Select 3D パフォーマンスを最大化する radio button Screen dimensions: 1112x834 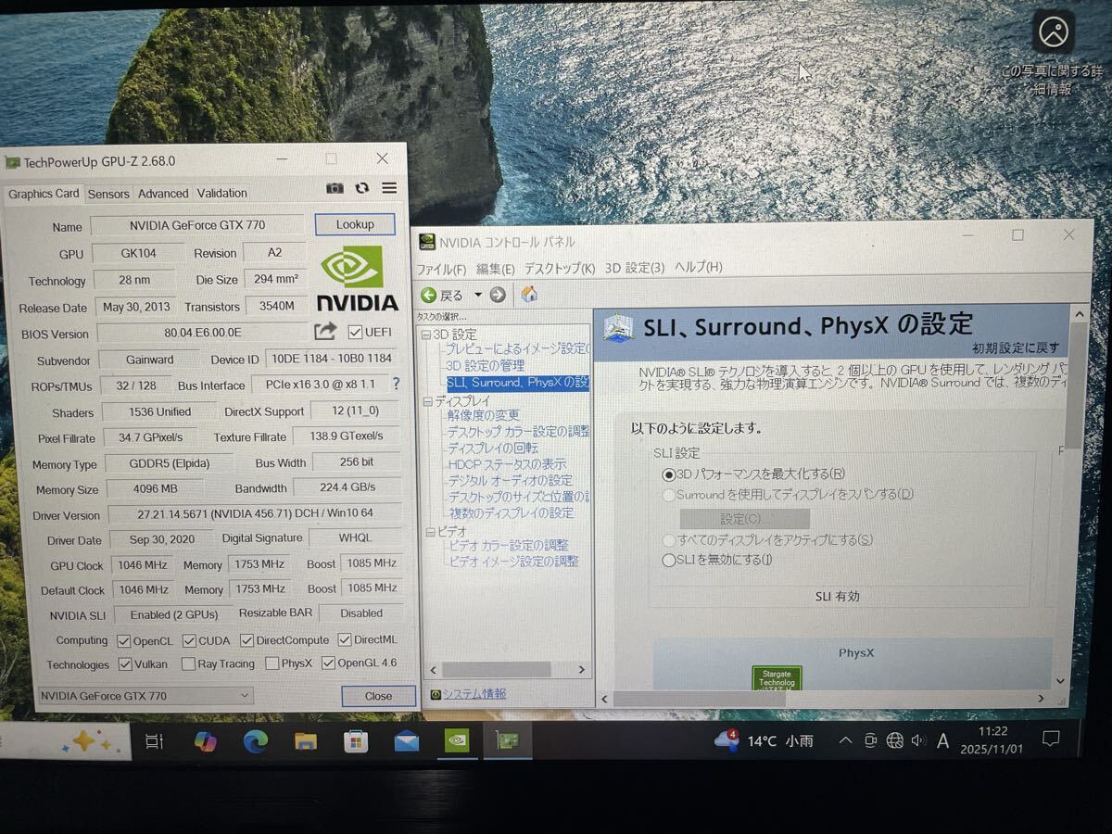[x=669, y=474]
